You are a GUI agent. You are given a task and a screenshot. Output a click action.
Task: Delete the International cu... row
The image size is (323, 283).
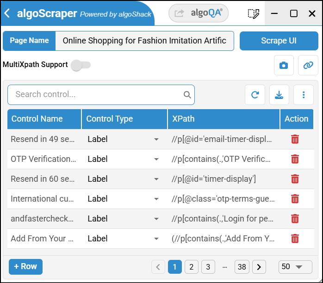click(x=295, y=199)
